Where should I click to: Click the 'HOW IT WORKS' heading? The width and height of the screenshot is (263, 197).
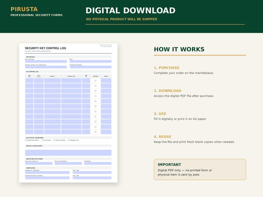(x=179, y=49)
